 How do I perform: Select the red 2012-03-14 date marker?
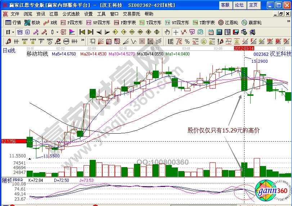pyautogui.click(x=244, y=48)
